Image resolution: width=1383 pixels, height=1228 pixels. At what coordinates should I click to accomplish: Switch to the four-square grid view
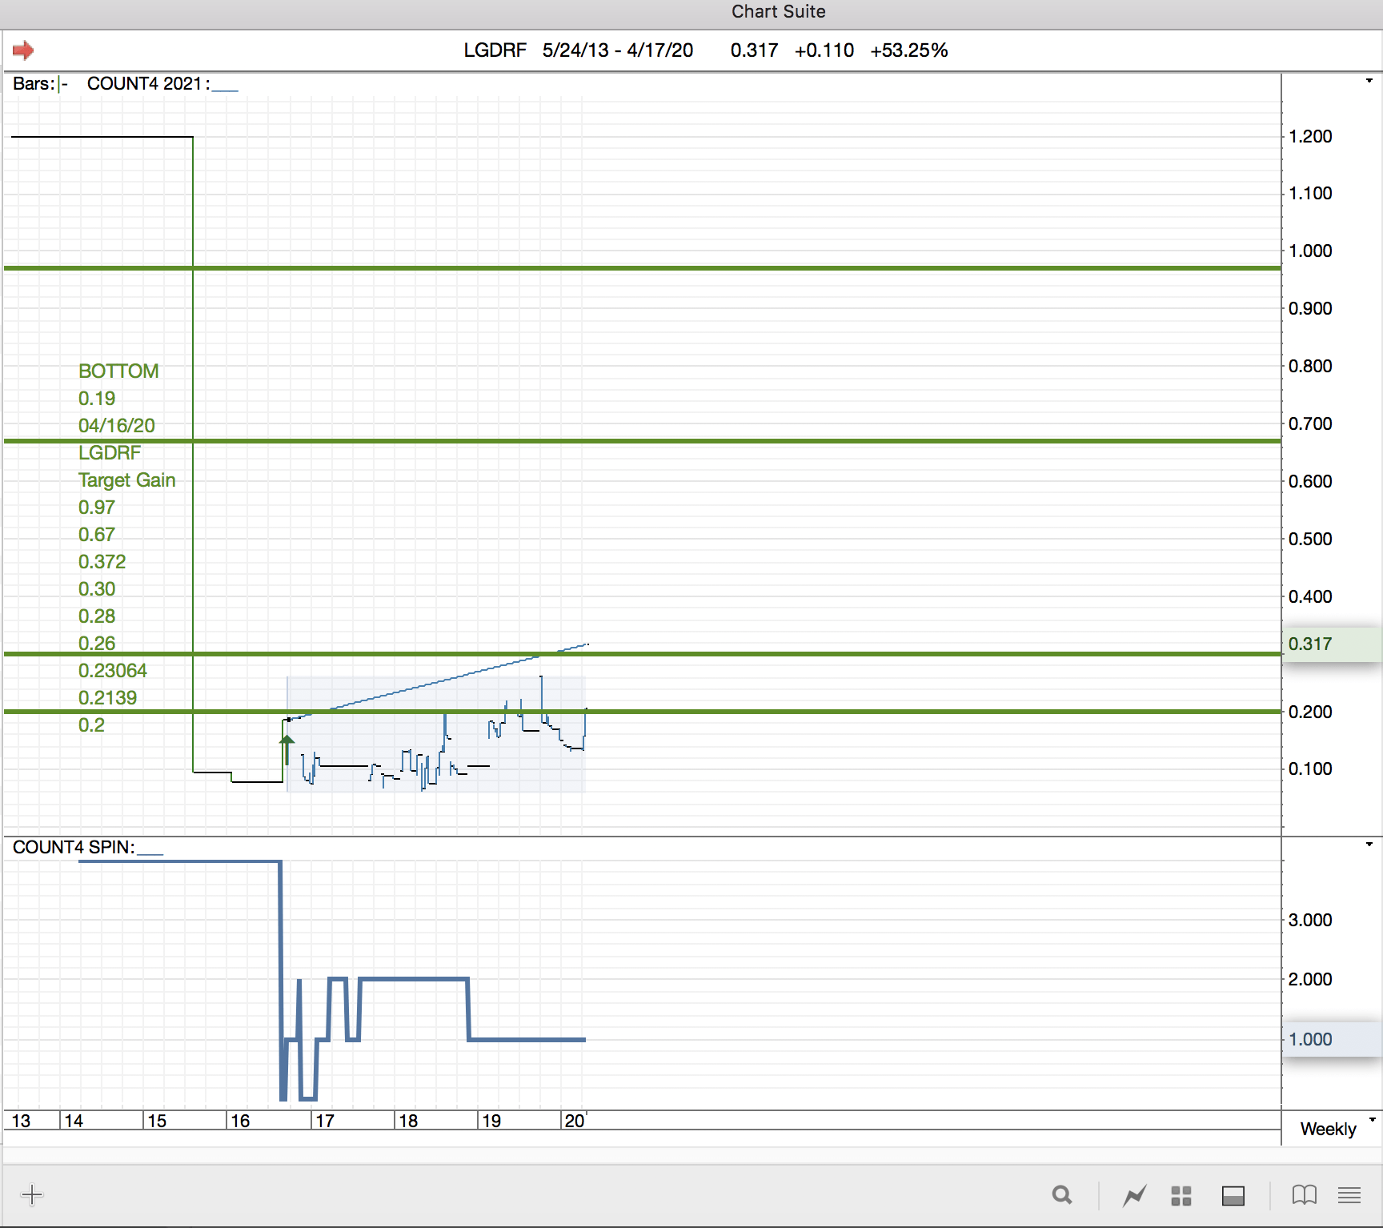pos(1181,1196)
